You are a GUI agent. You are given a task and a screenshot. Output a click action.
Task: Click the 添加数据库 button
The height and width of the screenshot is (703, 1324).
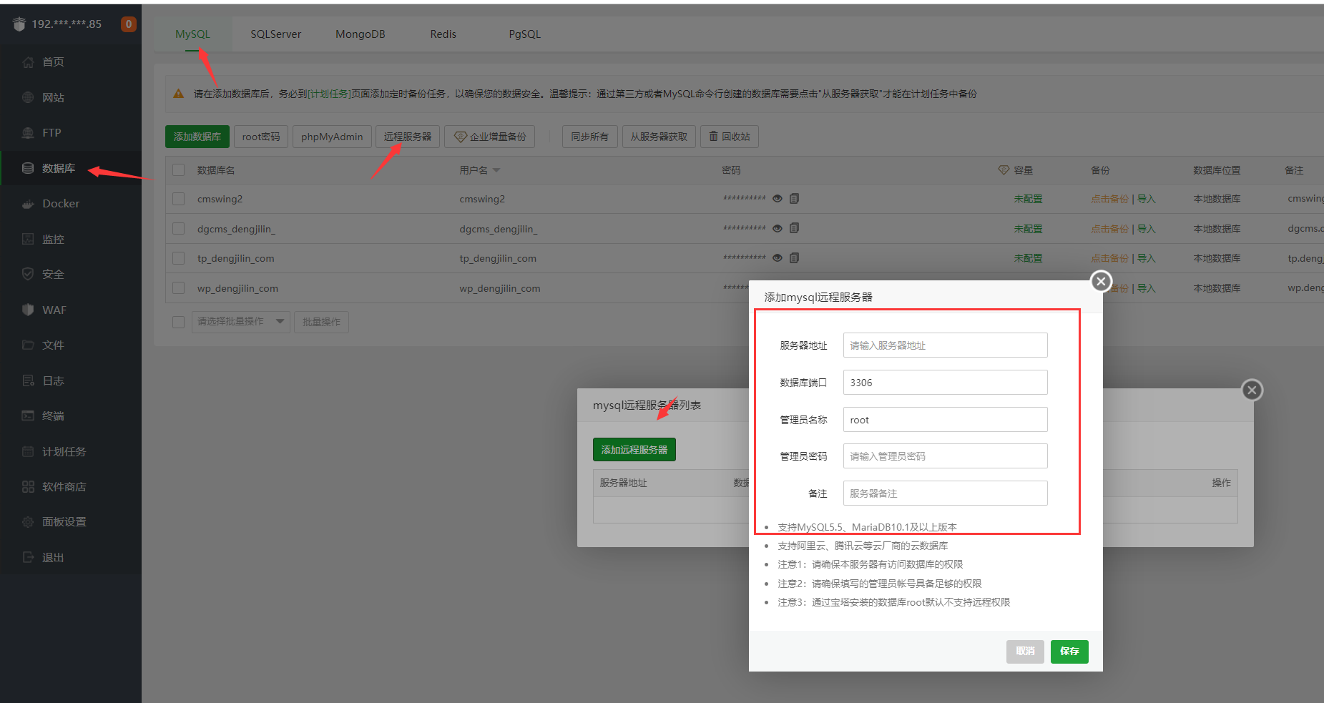(197, 137)
